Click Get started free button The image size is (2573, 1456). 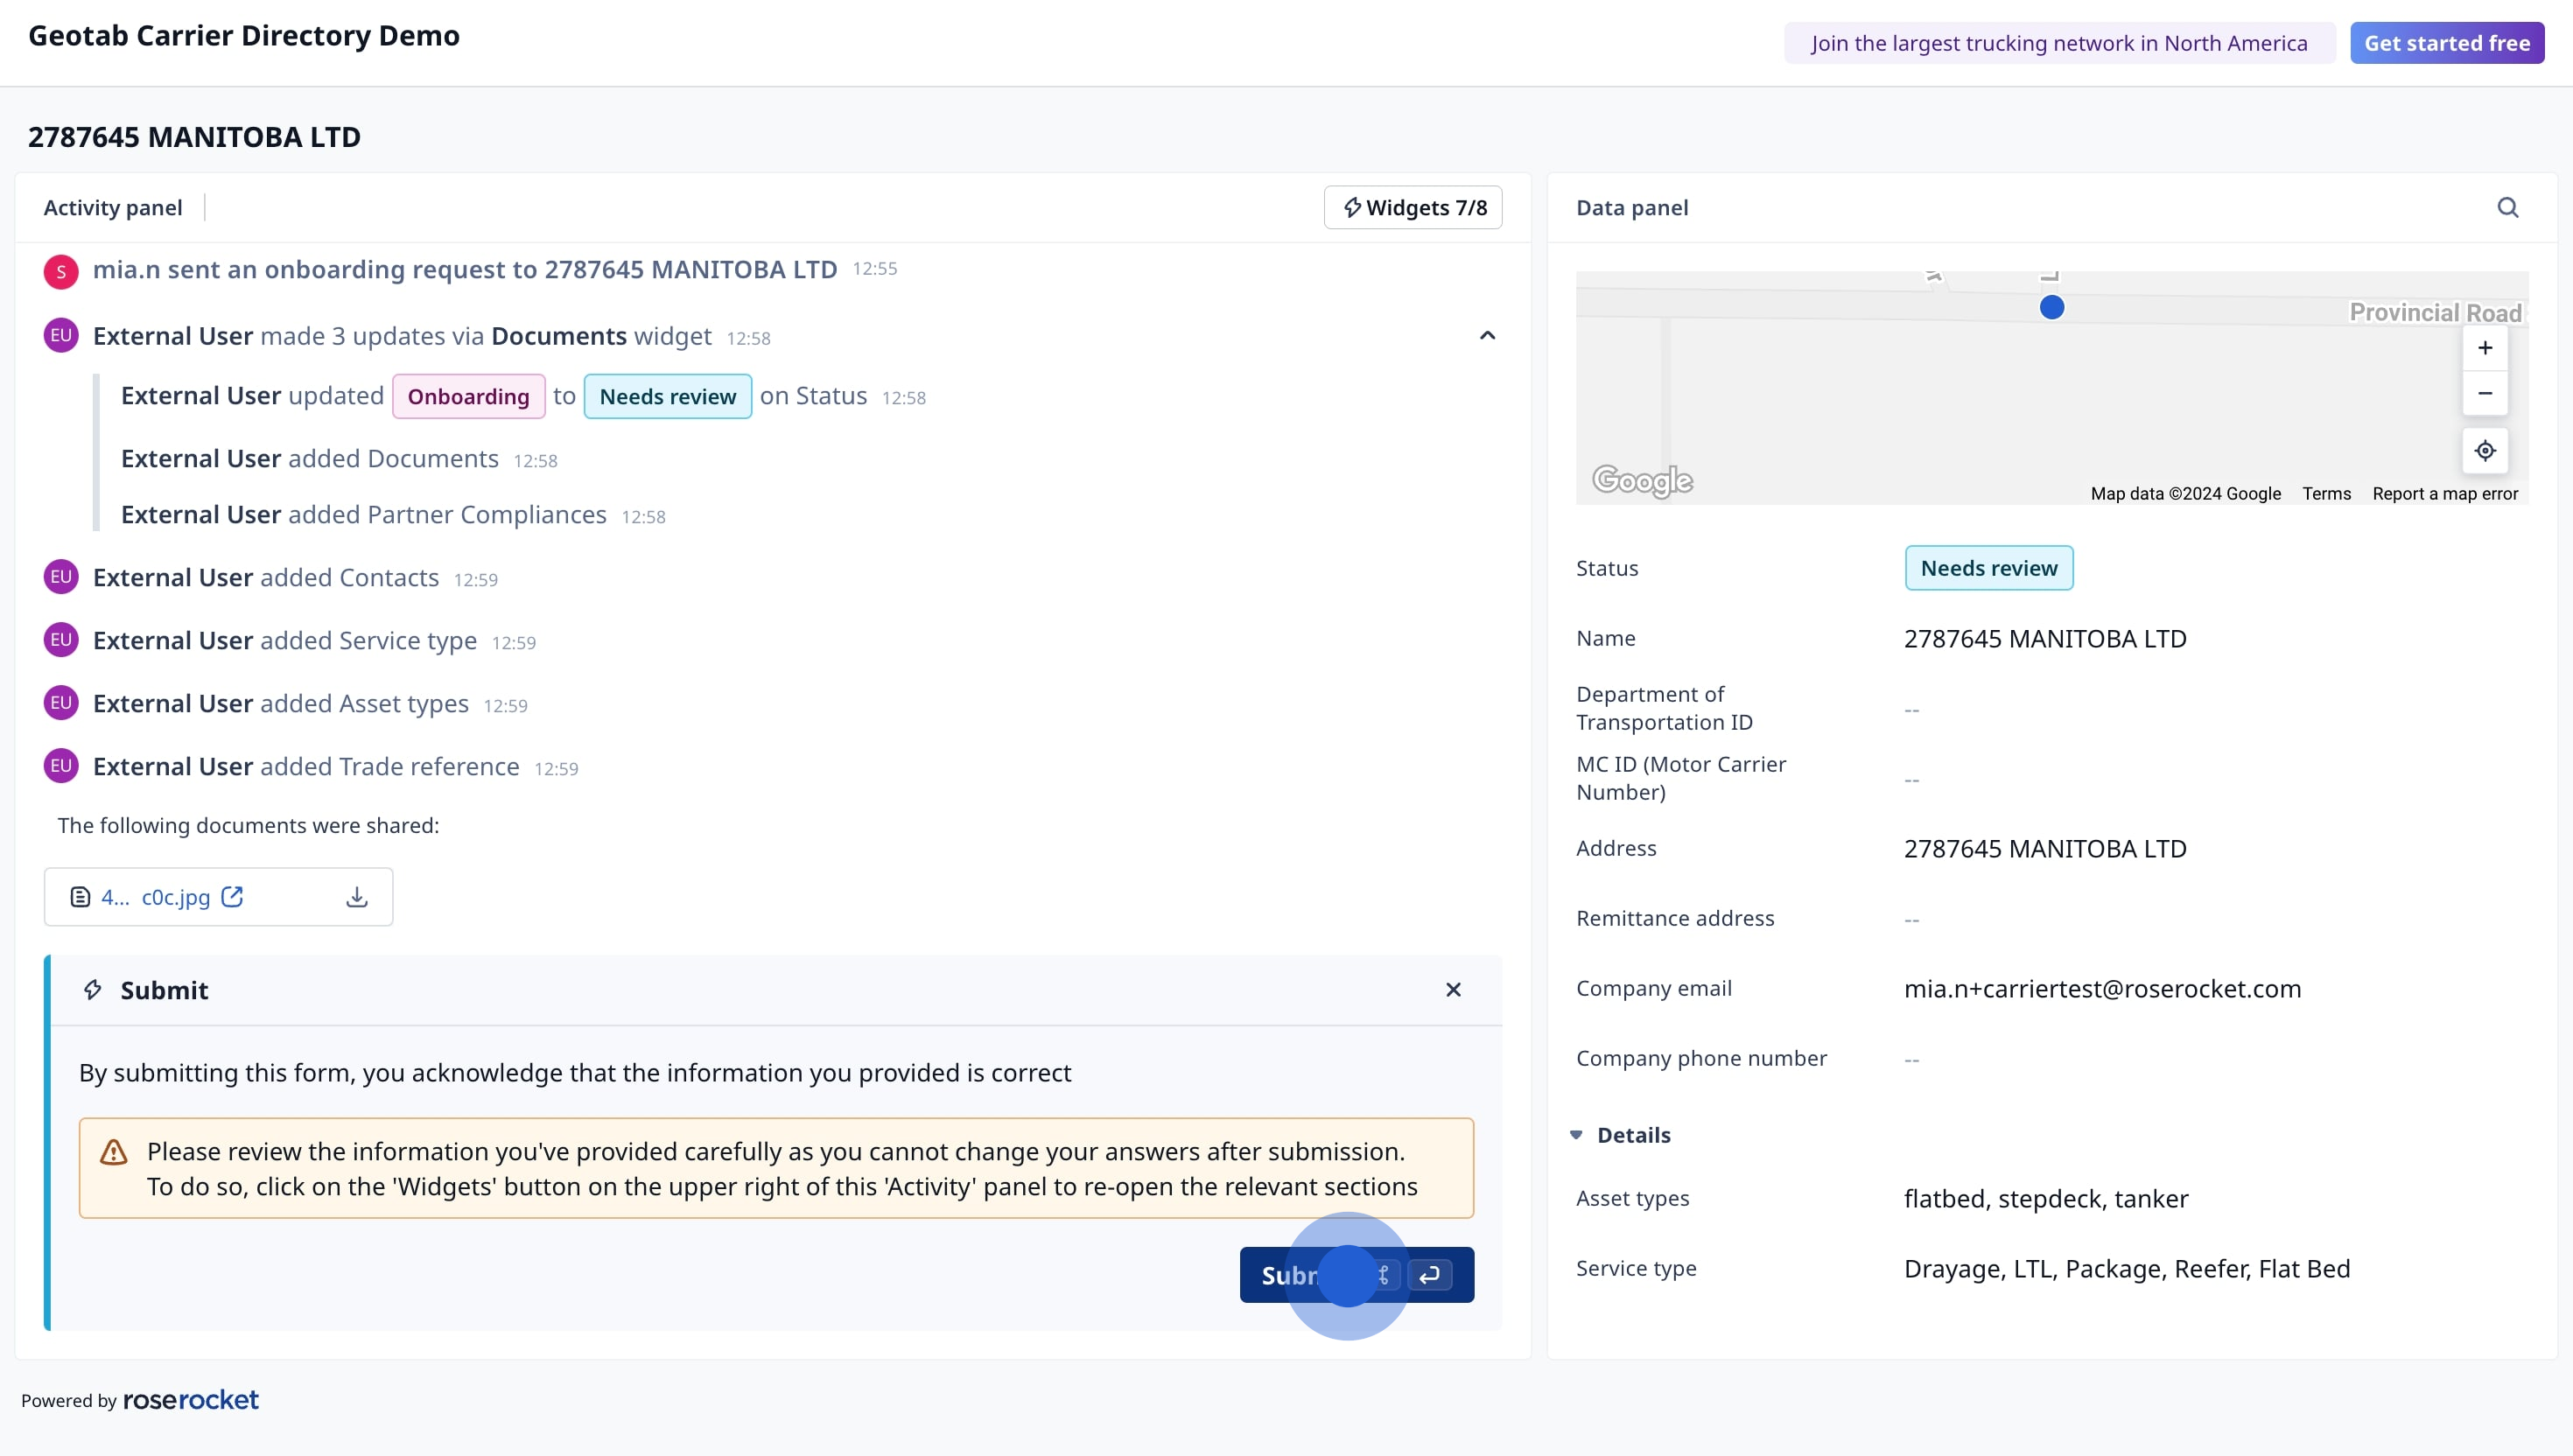pyautogui.click(x=2446, y=43)
